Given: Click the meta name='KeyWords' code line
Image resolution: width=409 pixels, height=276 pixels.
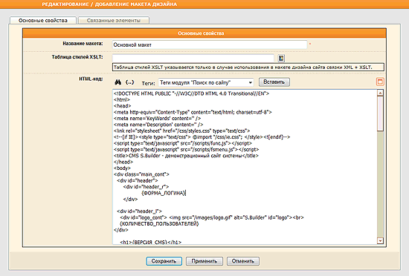Looking at the screenshot, I should (158, 119).
